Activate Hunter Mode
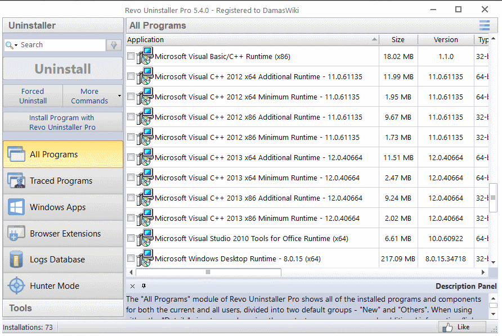 (63, 286)
